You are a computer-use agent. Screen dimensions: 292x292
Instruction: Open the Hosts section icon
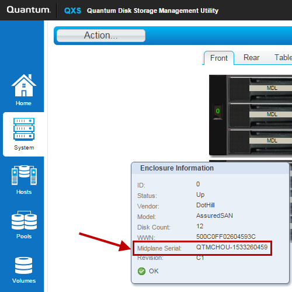(24, 175)
